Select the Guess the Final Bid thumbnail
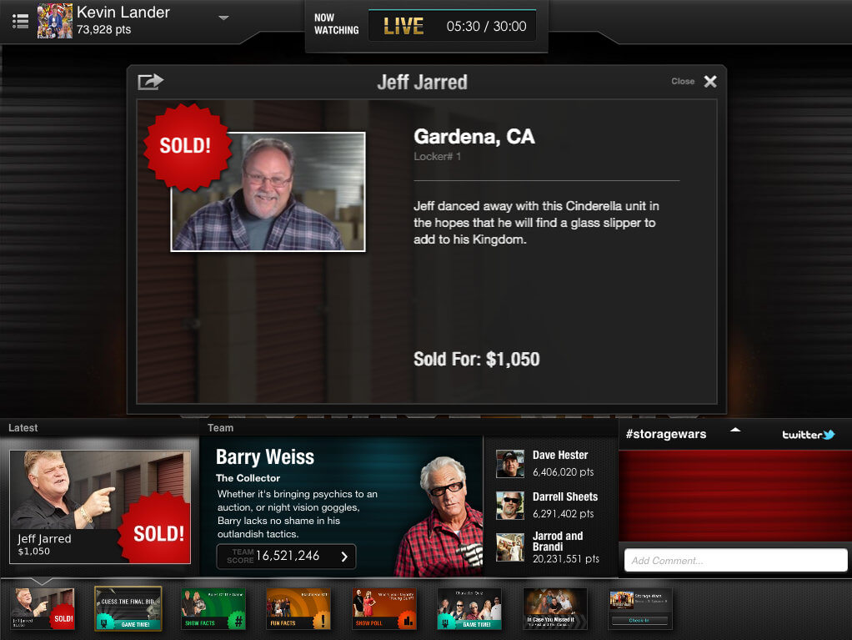Image resolution: width=852 pixels, height=640 pixels. coord(128,608)
